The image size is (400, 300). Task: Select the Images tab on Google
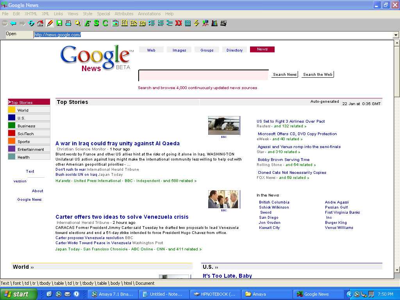(x=179, y=50)
